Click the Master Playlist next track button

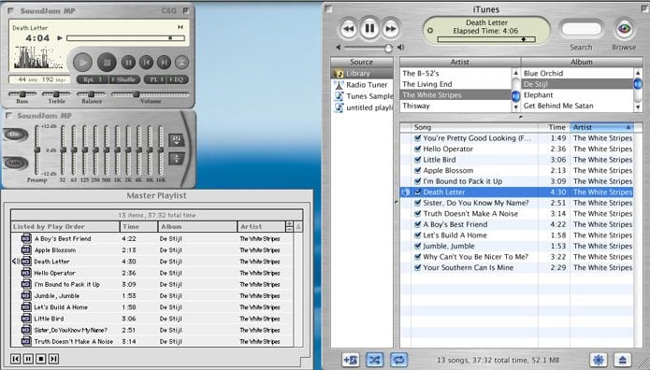[x=53, y=359]
